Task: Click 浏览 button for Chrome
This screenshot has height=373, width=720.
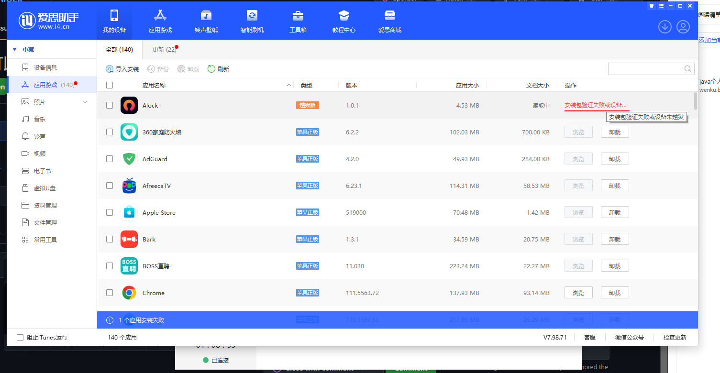Action: 578,292
